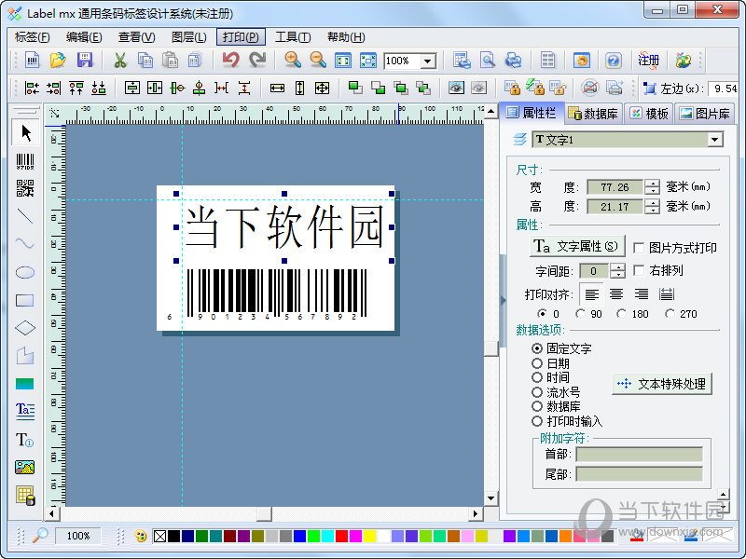The height and width of the screenshot is (559, 746).
Task: Select the gradient fill rectangle tool
Action: pyautogui.click(x=25, y=384)
